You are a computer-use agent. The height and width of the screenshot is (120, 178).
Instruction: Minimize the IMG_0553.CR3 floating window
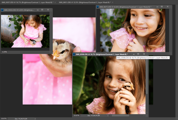click(x=38, y=10)
